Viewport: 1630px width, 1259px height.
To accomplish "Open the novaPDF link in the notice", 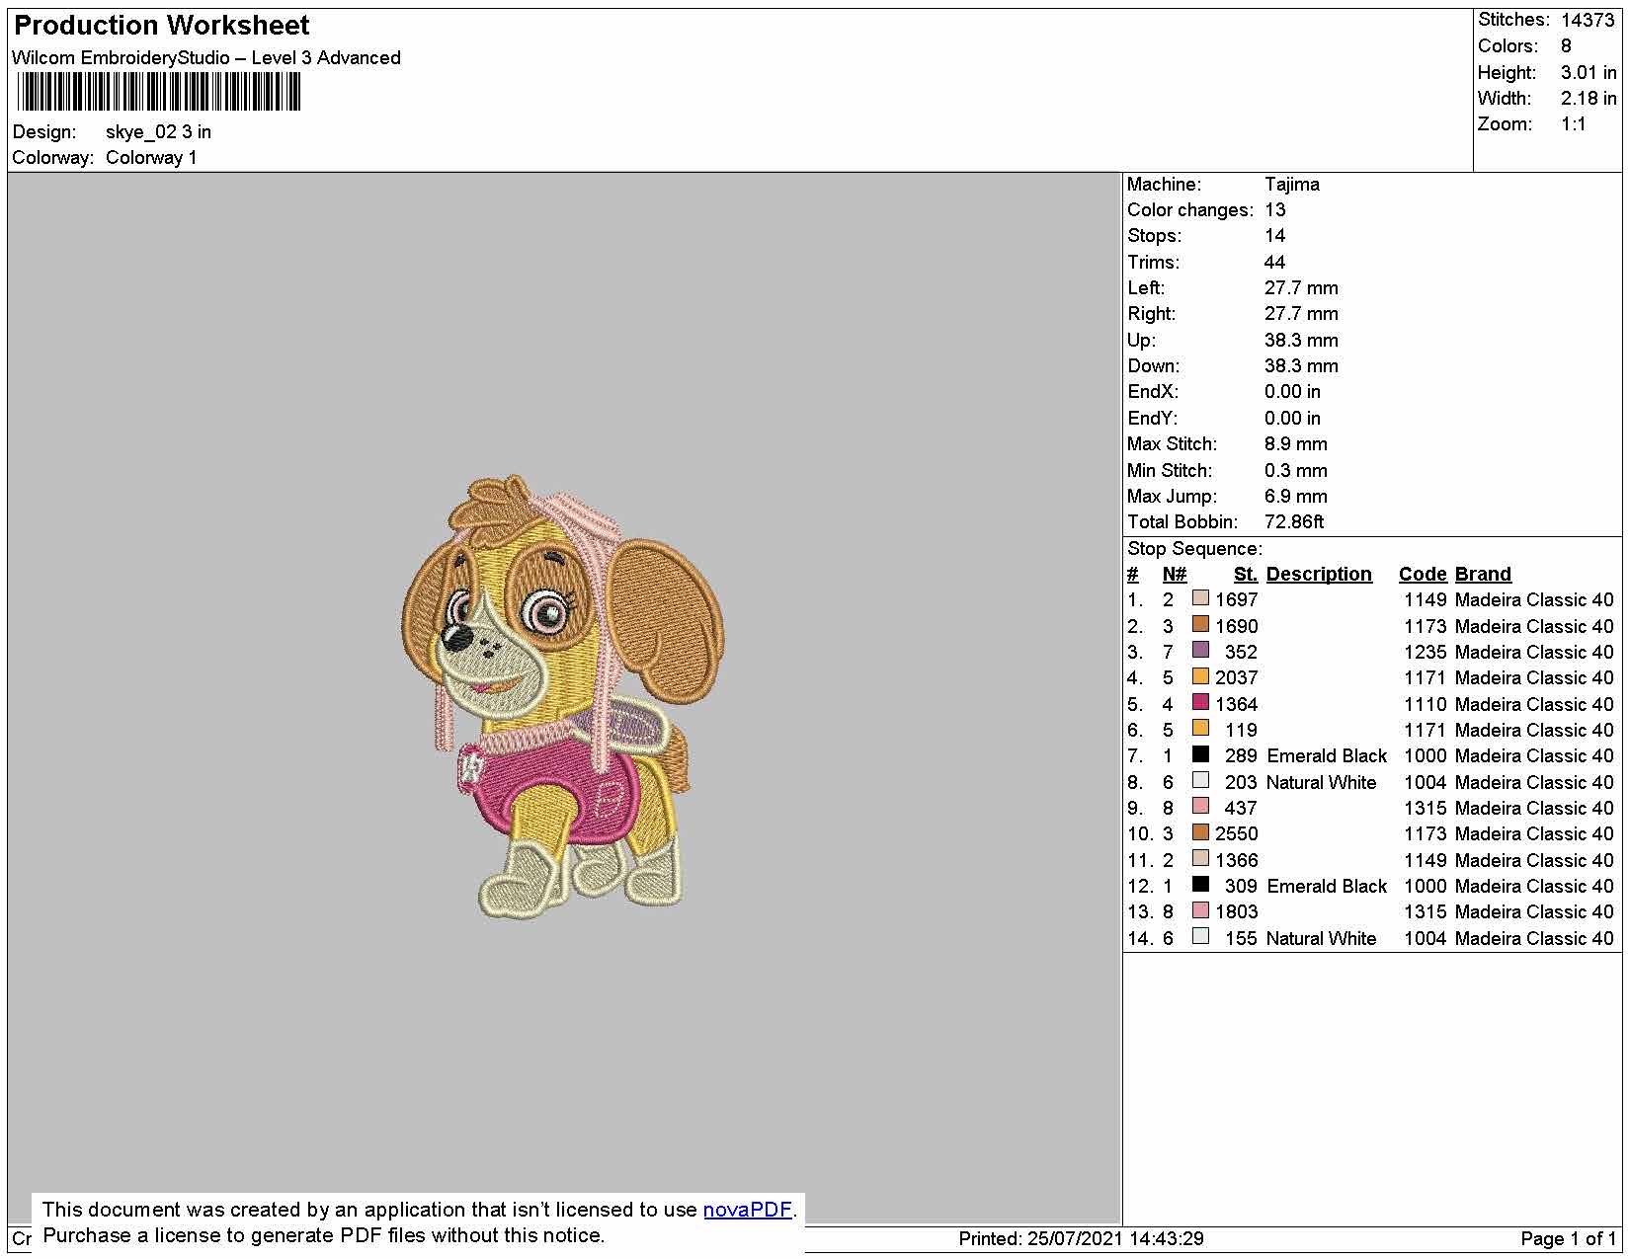I will click(747, 1210).
